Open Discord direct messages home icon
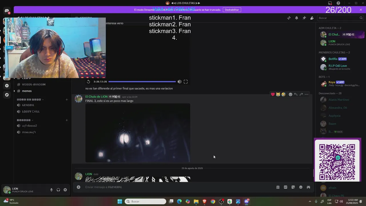This screenshot has height=206, width=366. [7, 11]
